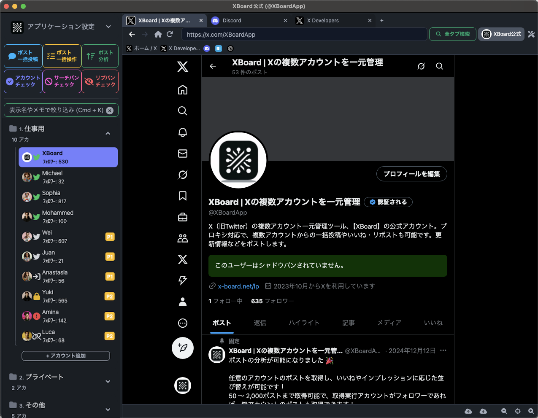Click the browser home icon
The height and width of the screenshot is (418, 538).
tap(158, 34)
